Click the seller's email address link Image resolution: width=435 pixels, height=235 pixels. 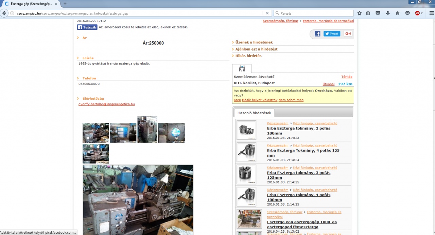(x=106, y=104)
